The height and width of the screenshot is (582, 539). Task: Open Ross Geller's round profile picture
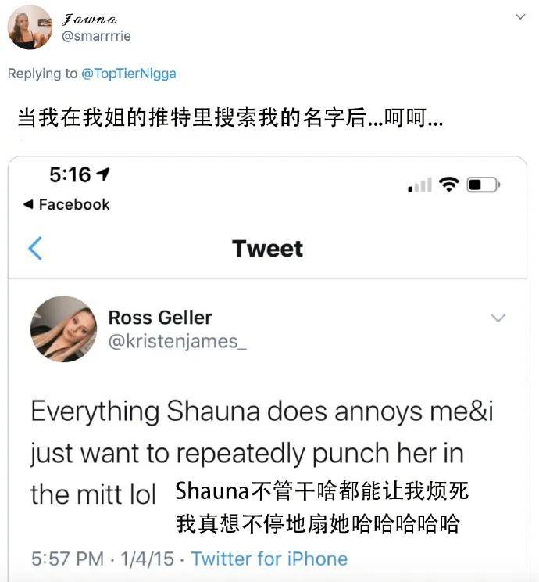(x=64, y=329)
